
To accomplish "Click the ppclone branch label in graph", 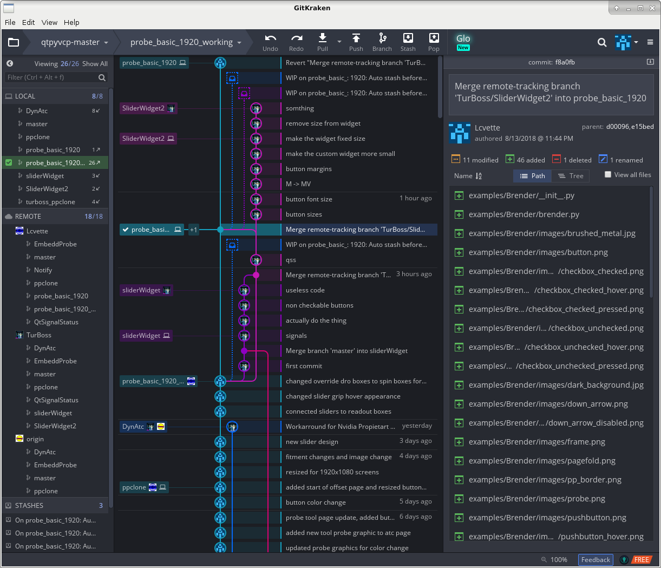I will click(144, 487).
